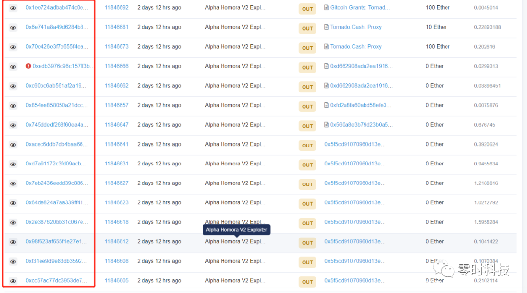Viewport: 527px width, 293px height.
Task: Open transaction hash 0x745ddedf268f60ea4a
Action: (57, 125)
